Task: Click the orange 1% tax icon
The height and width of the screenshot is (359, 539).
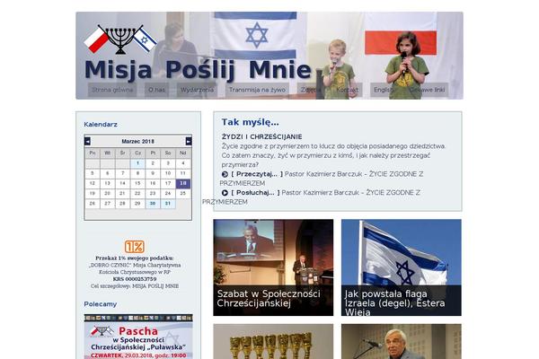Action: pos(135,246)
